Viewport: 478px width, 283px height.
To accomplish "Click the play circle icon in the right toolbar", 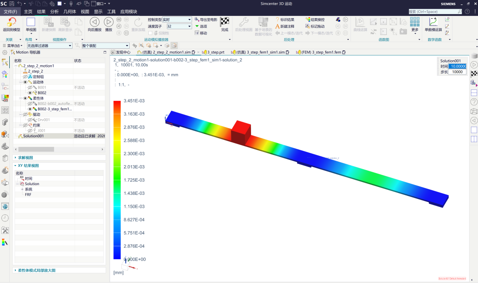I will [x=474, y=65].
